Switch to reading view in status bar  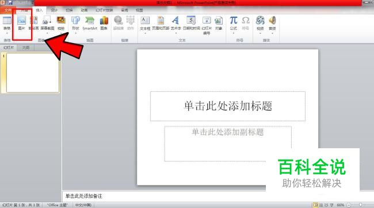(x=326, y=205)
